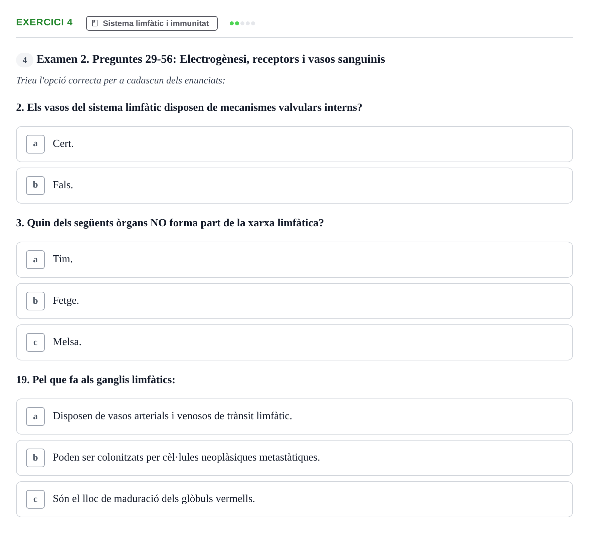This screenshot has height=534, width=589.
Task: Click letter a box beside 'Tim.'
Action: pos(35,260)
